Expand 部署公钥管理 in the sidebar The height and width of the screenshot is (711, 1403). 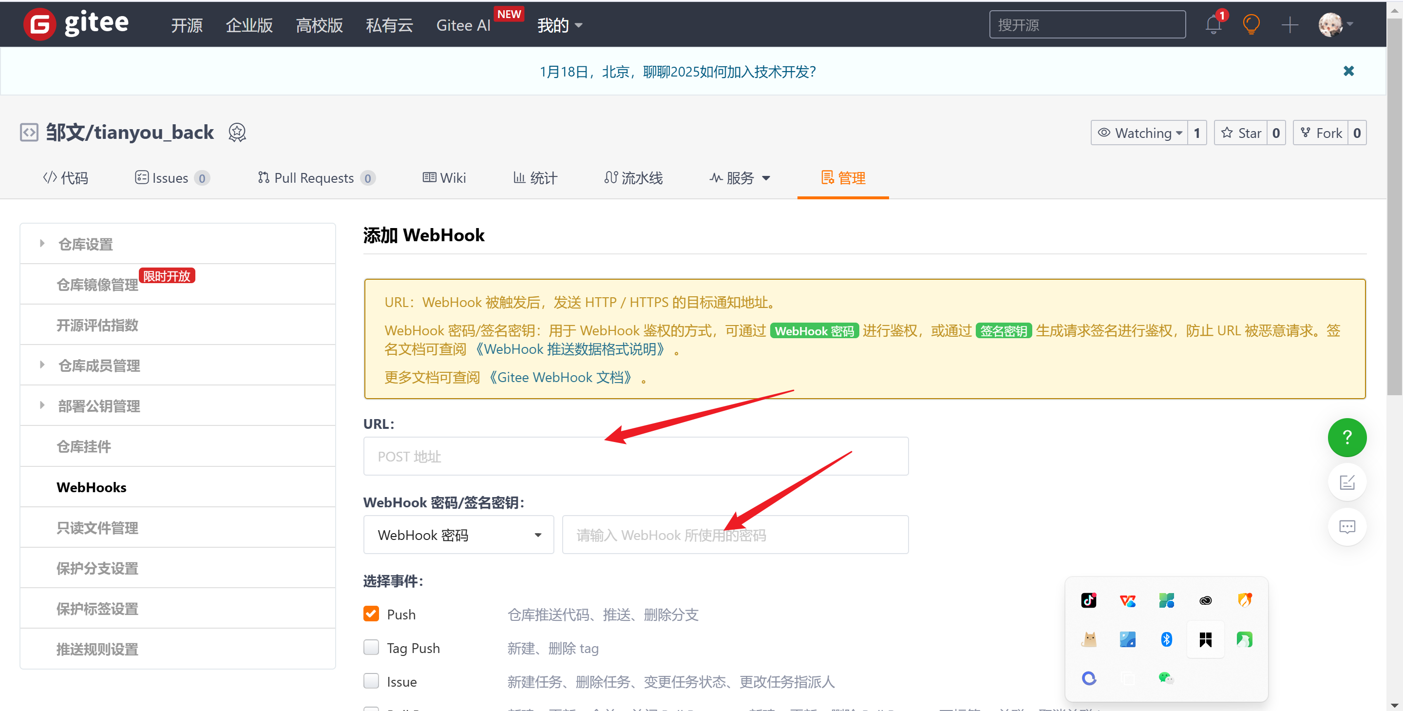[x=177, y=405]
